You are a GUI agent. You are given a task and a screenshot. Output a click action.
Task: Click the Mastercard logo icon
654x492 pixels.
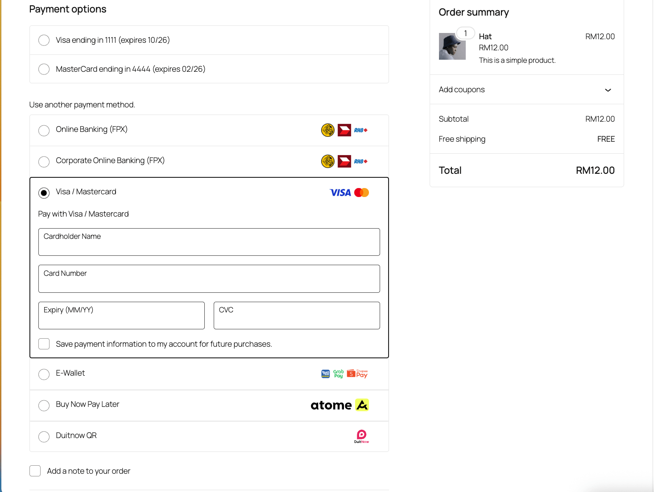click(362, 193)
